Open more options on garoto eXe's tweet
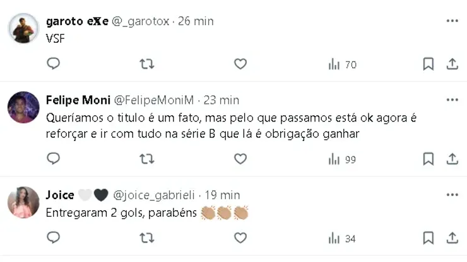 pos(452,21)
